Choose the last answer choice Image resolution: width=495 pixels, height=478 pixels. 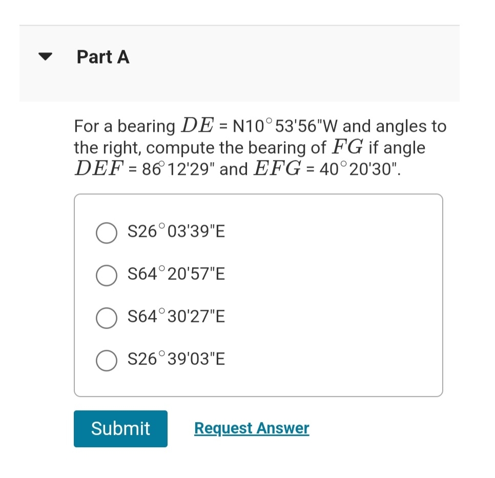click(x=106, y=361)
